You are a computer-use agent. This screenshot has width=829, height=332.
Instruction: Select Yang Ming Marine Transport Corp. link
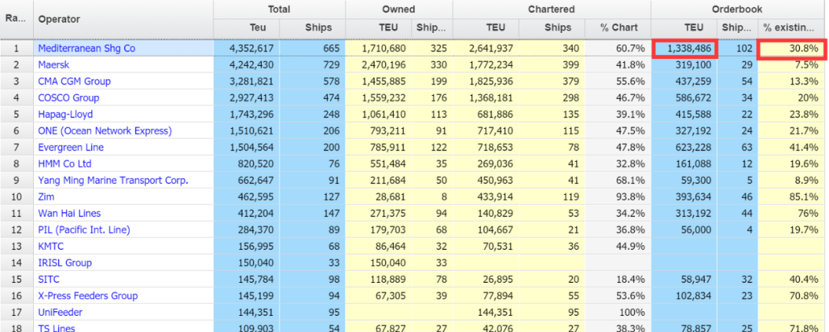tap(113, 181)
